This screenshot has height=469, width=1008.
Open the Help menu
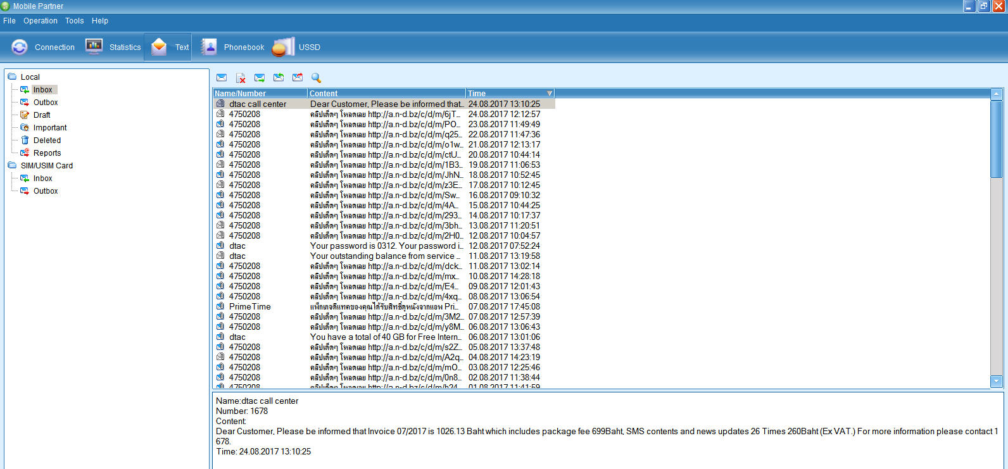[x=100, y=21]
